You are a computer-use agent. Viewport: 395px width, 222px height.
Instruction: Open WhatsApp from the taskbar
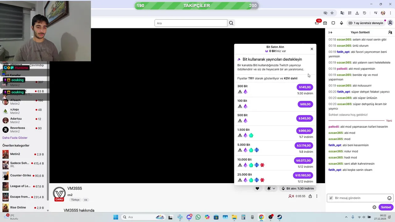tap(198, 217)
